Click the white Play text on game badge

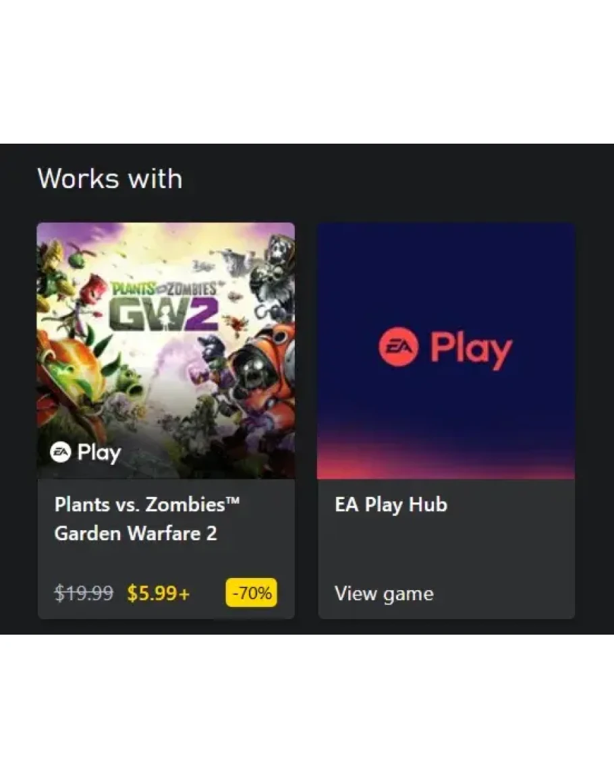point(99,453)
